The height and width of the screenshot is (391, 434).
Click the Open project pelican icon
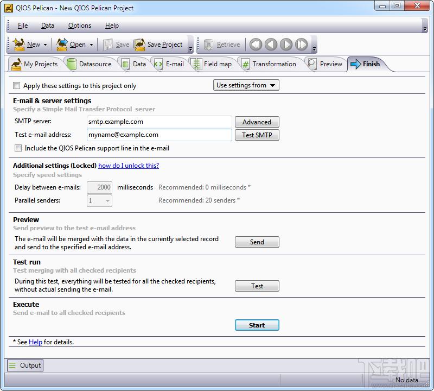62,45
